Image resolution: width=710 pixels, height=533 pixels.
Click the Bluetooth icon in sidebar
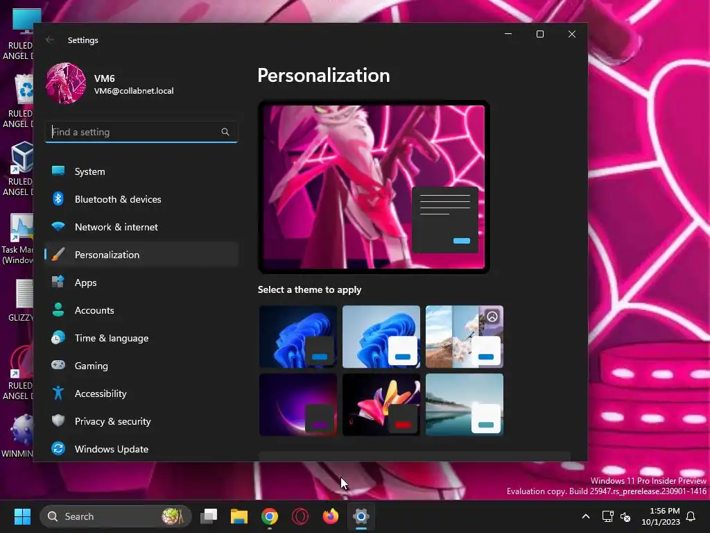[x=58, y=198]
